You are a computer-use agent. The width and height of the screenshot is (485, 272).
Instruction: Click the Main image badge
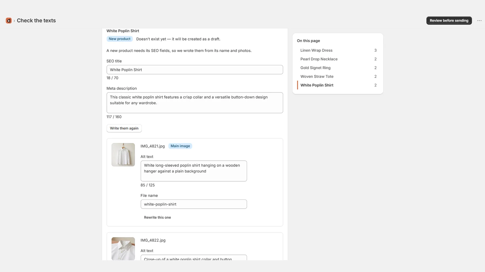180,146
